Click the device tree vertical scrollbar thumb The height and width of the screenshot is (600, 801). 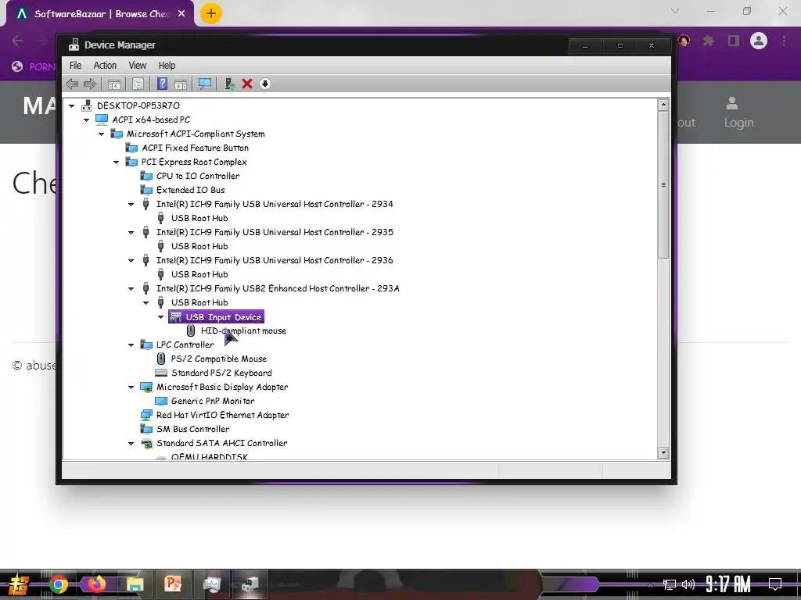click(663, 184)
